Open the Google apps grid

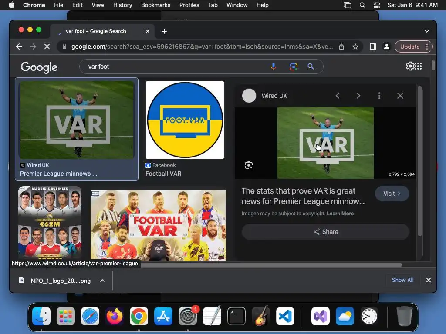coord(419,66)
